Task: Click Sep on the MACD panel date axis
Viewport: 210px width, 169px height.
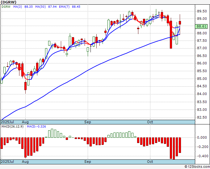Action: click(88, 162)
